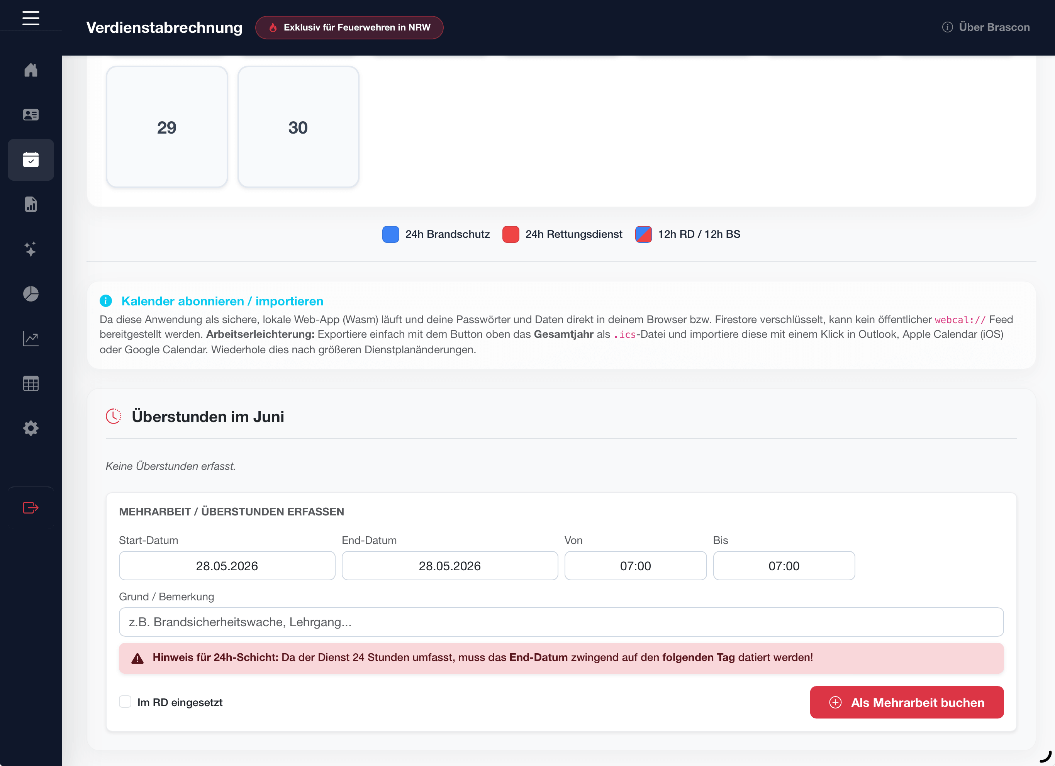Click the split 12h RD / 12h BS swatch
This screenshot has height=766, width=1055.
643,234
